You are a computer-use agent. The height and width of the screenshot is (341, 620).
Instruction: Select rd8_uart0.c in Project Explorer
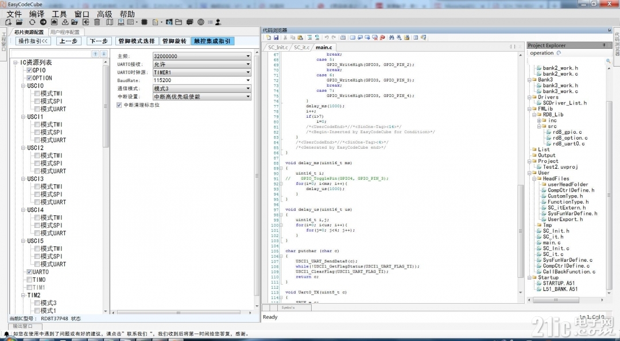(568, 144)
